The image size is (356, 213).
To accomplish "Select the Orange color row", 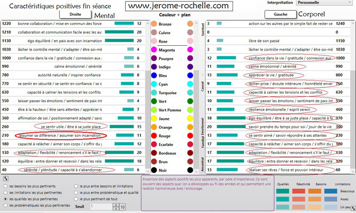I will tap(172, 127).
